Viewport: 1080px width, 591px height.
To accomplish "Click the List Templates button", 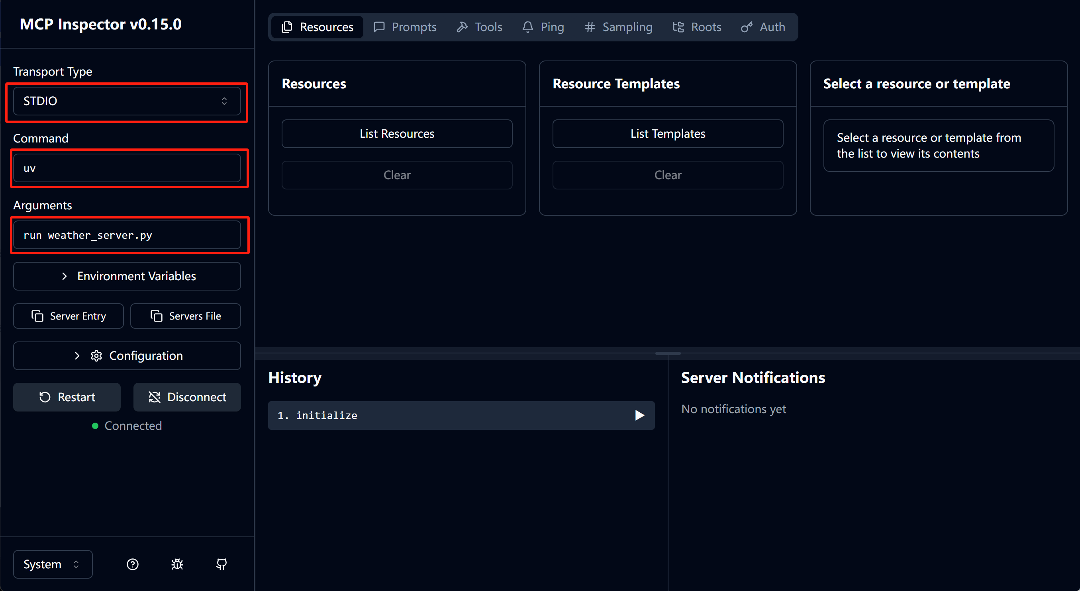I will click(x=668, y=134).
